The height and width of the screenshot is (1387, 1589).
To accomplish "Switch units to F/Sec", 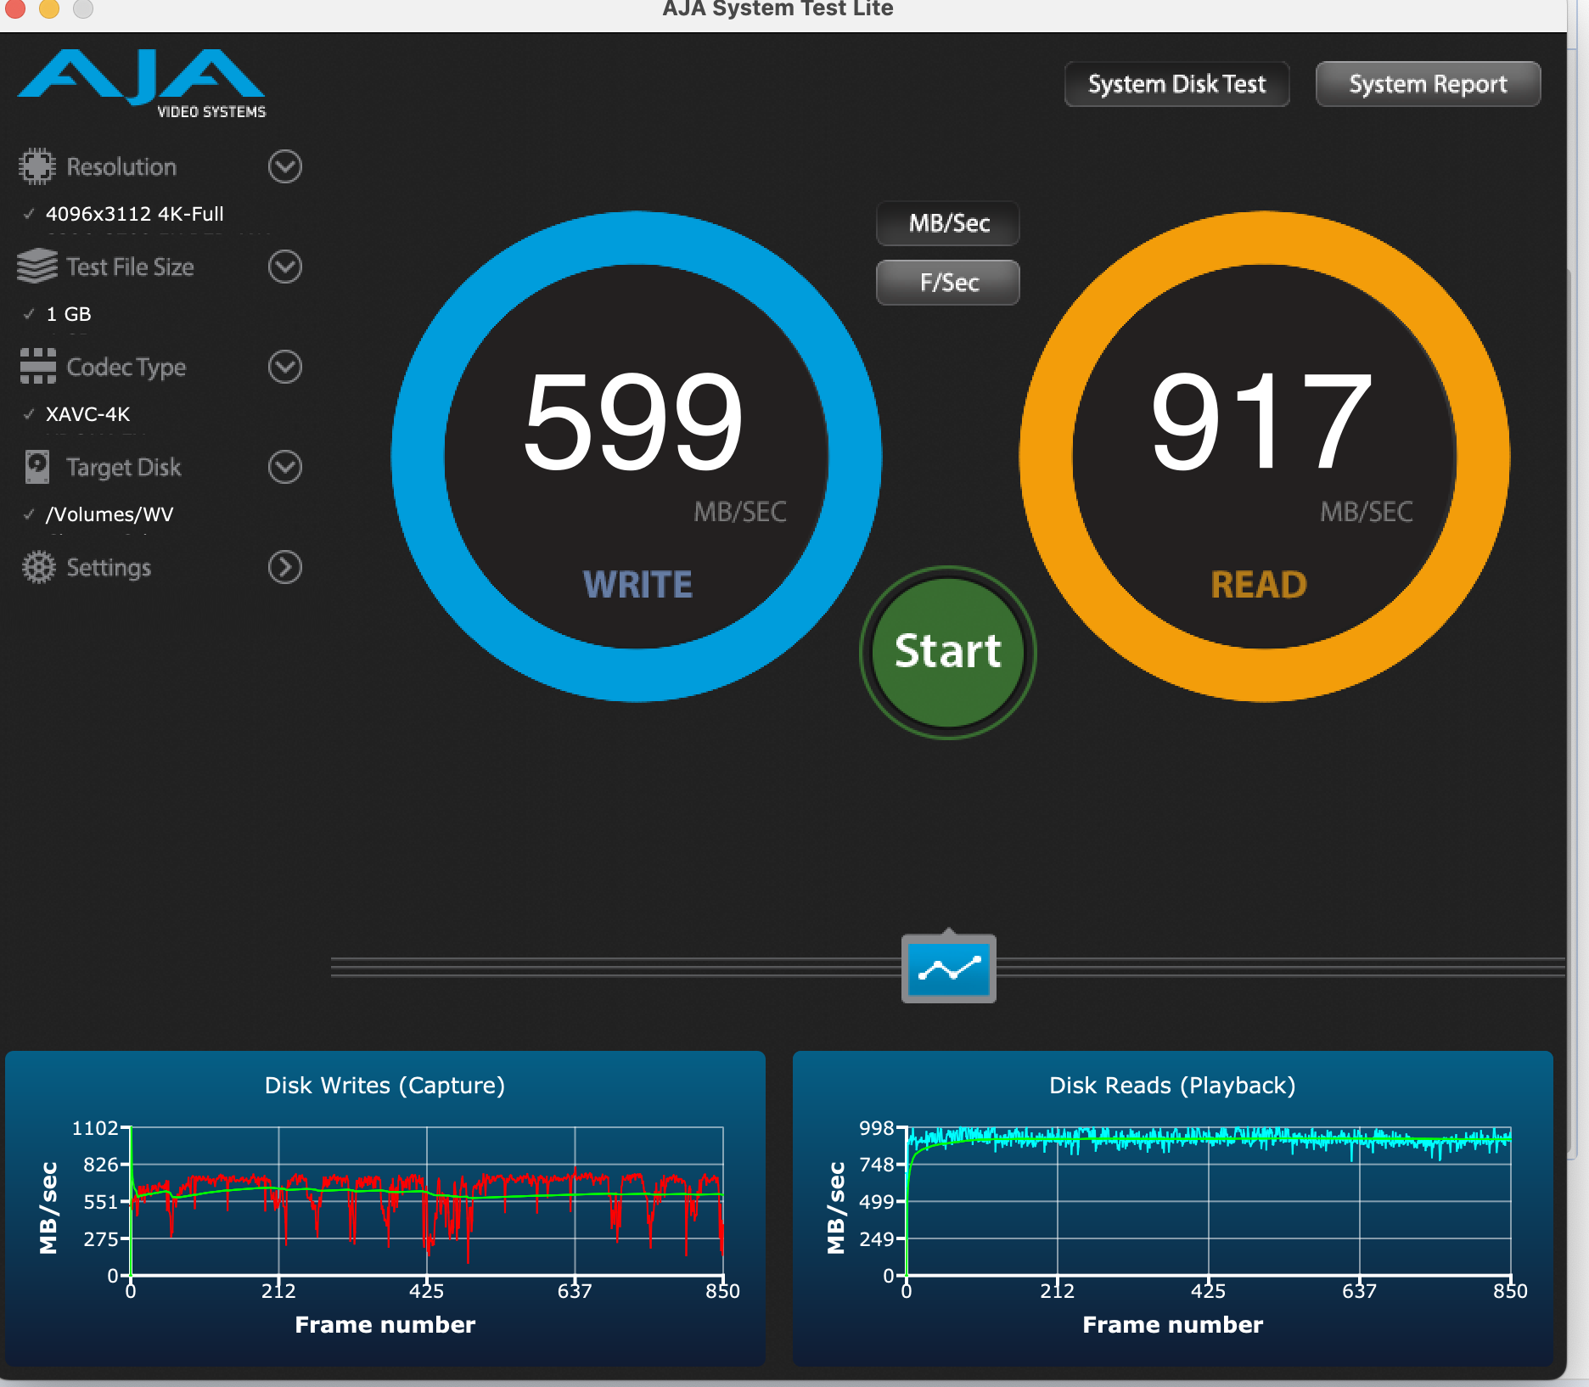I will [x=948, y=282].
